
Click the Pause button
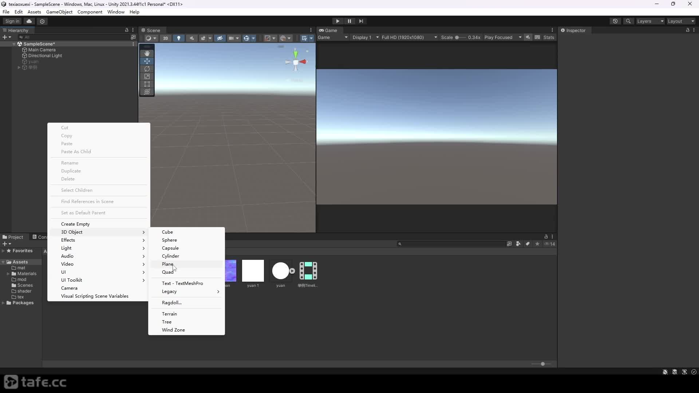[349, 21]
